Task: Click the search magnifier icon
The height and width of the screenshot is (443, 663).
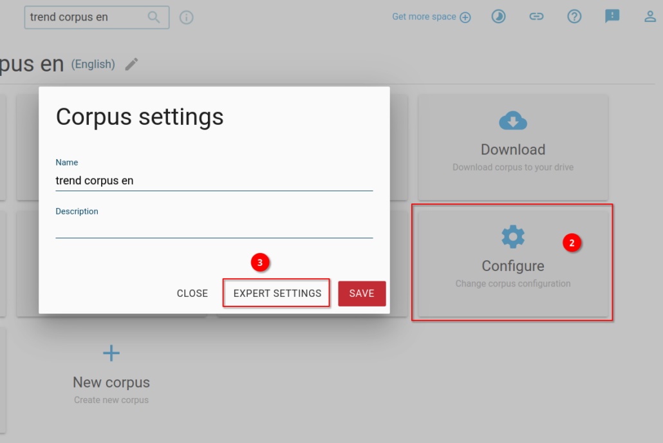Action: coord(154,17)
